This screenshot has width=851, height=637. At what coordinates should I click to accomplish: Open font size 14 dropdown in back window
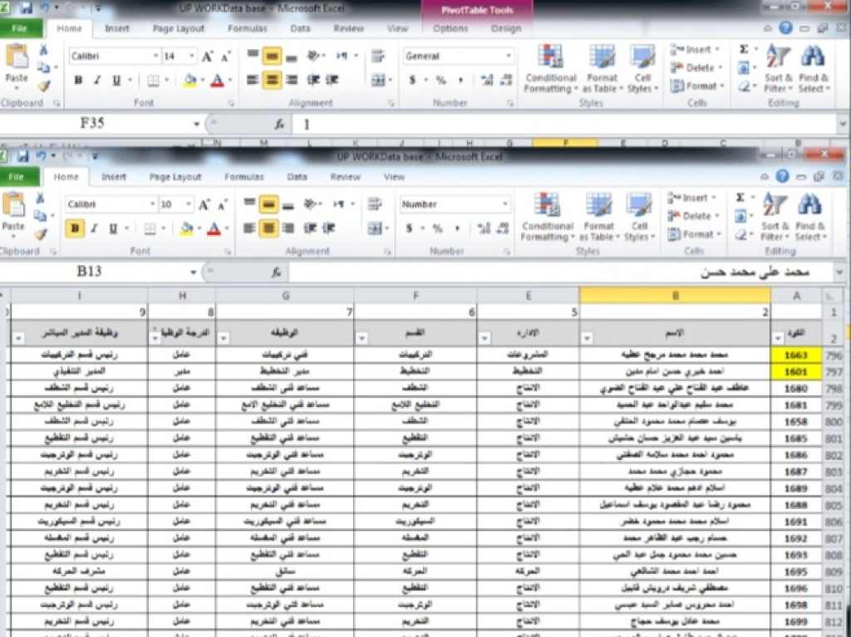192,56
